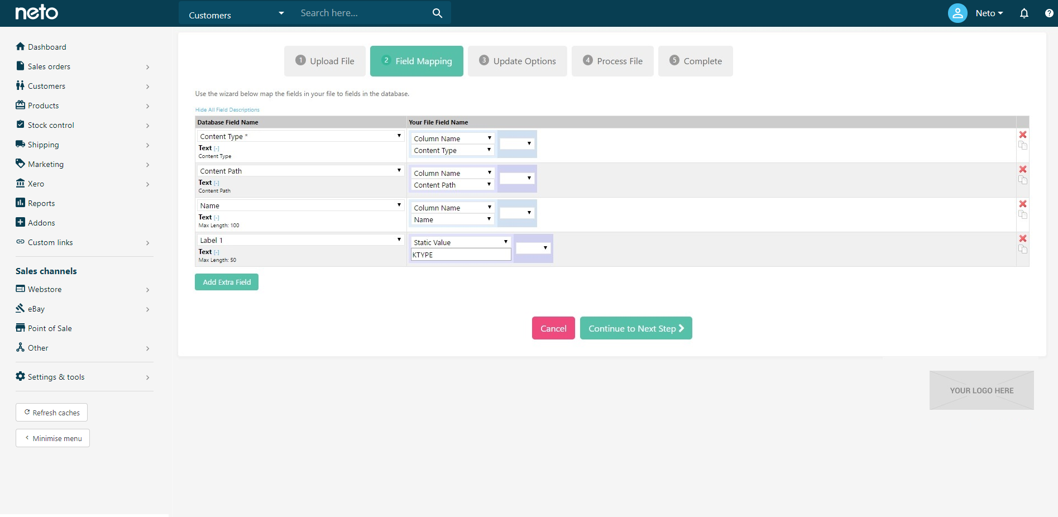Collapse the Label 1 field description toggle
Viewport: 1058px width, 517px height.
click(217, 252)
